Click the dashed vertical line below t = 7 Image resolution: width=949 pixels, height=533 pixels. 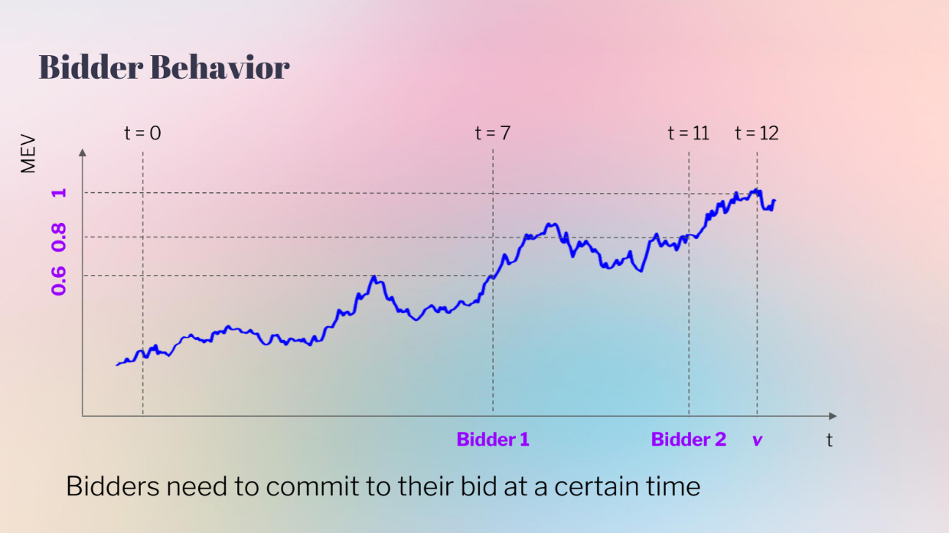[x=493, y=345]
